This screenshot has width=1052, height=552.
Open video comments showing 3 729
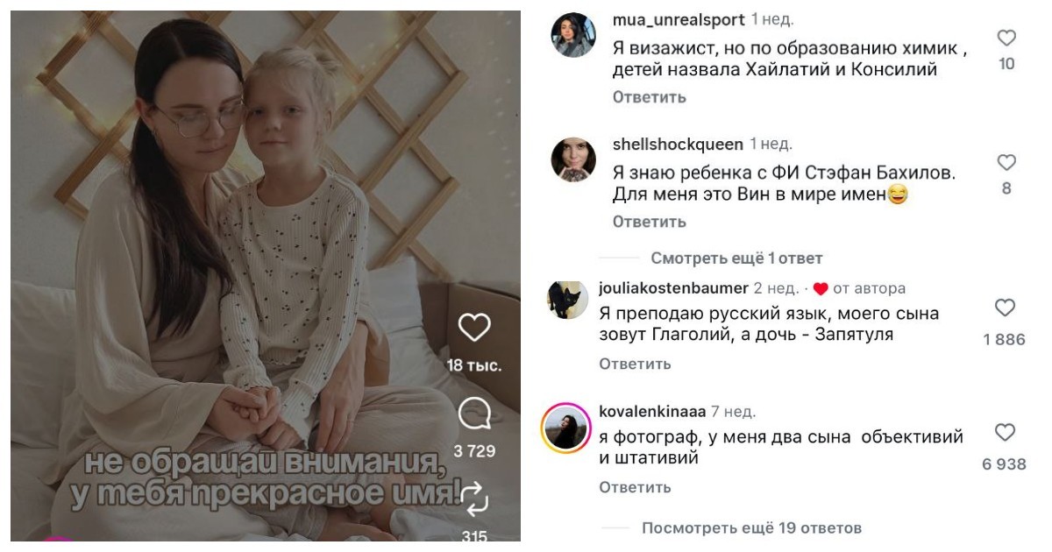click(x=474, y=414)
